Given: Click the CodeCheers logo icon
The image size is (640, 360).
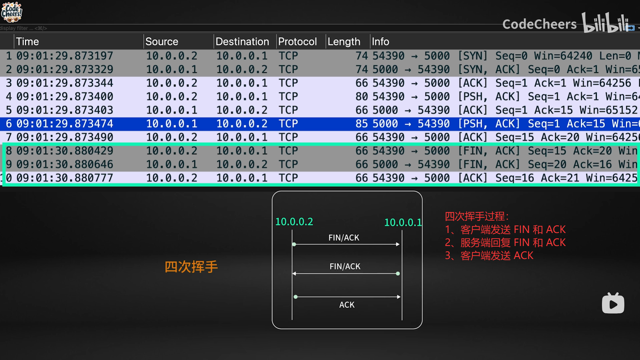Looking at the screenshot, I should (11, 12).
